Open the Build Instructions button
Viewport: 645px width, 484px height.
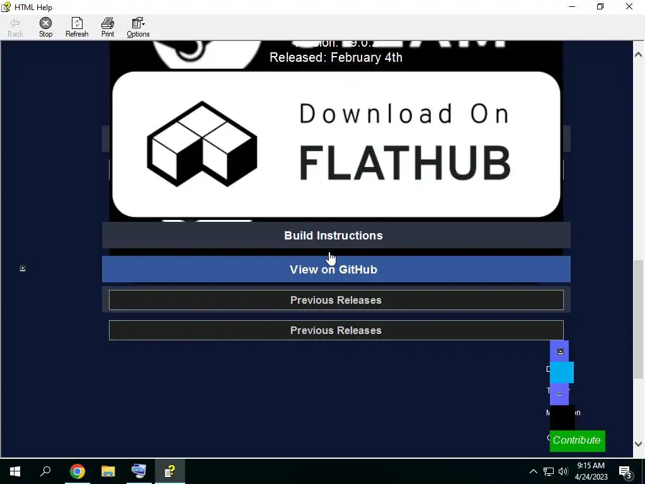click(x=336, y=236)
